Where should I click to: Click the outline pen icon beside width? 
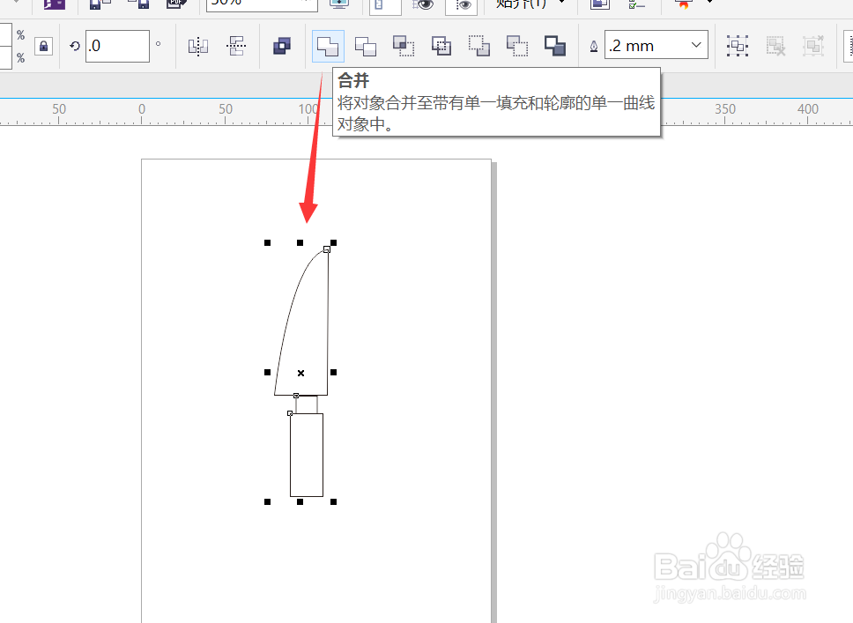594,47
